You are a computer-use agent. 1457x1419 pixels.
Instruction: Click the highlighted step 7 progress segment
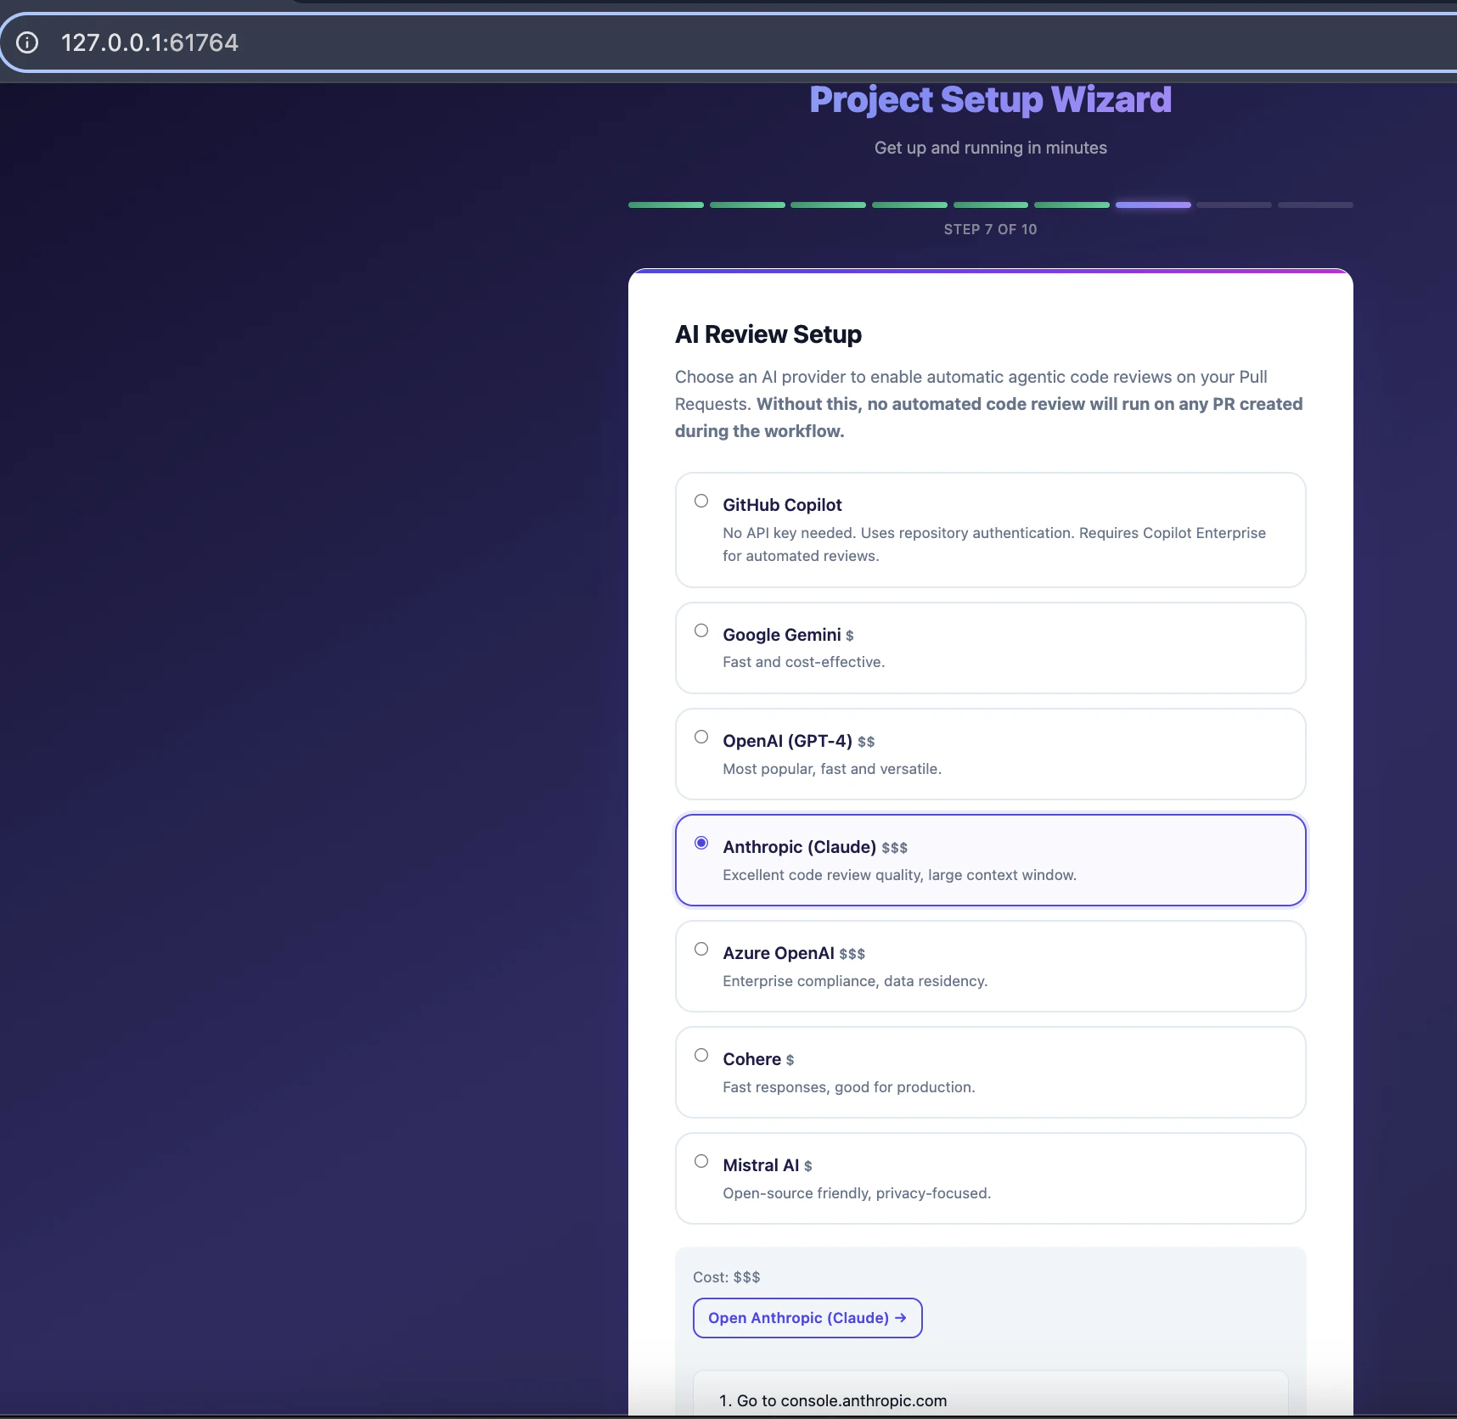coord(1152,205)
